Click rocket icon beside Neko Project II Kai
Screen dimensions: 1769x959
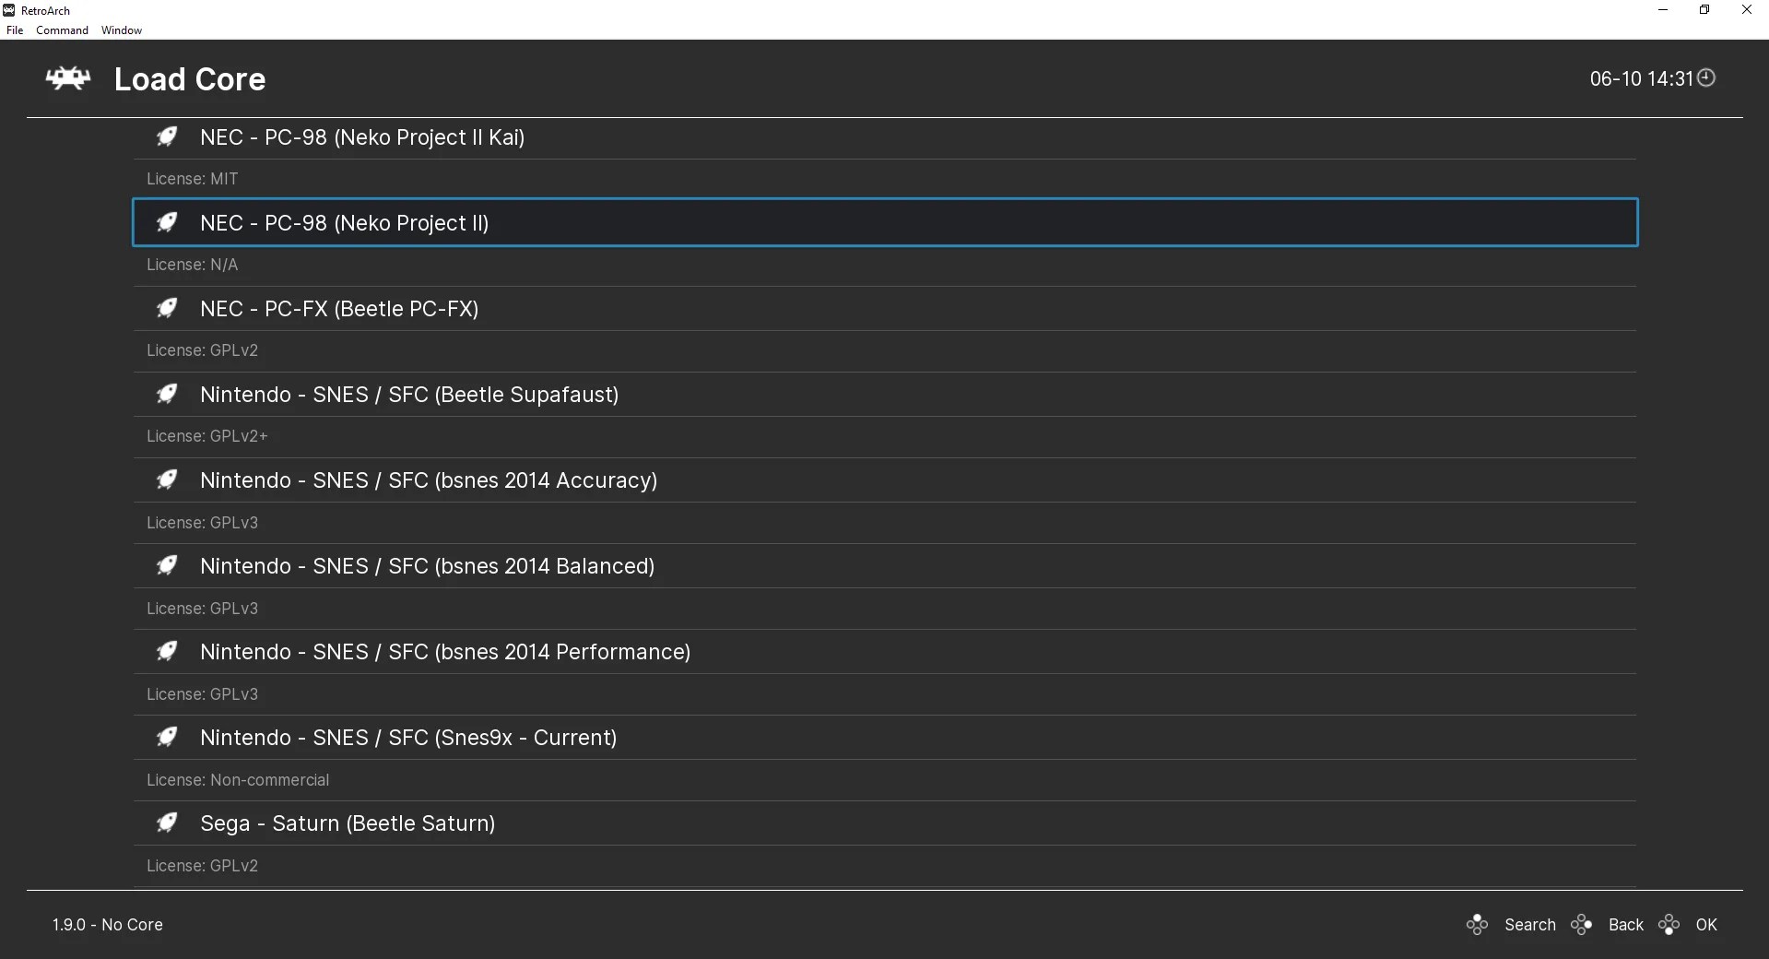167,137
